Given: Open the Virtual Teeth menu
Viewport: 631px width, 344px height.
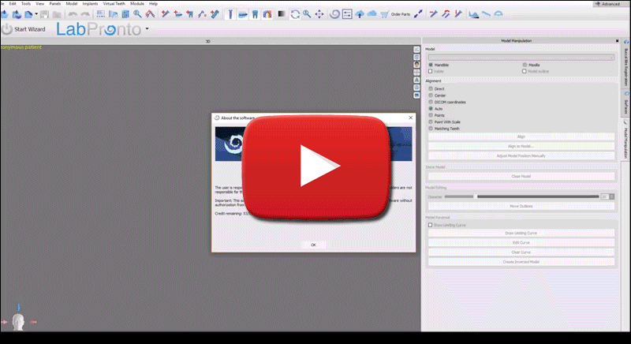Looking at the screenshot, I should coord(114,4).
